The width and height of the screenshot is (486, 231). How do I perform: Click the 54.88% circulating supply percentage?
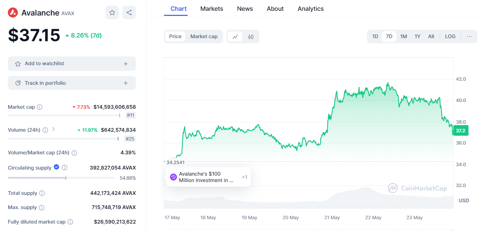(x=128, y=178)
